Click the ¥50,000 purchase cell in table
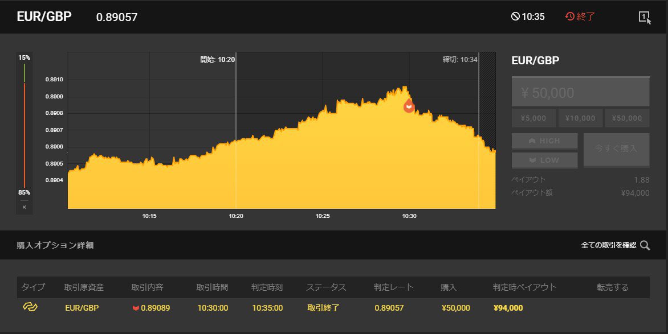668x334 pixels. coord(456,308)
